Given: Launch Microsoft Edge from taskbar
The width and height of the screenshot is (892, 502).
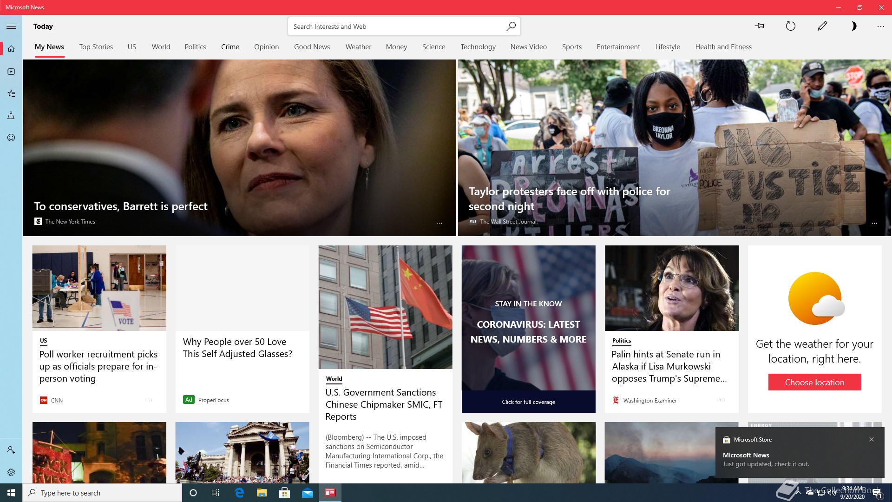Looking at the screenshot, I should (x=239, y=493).
